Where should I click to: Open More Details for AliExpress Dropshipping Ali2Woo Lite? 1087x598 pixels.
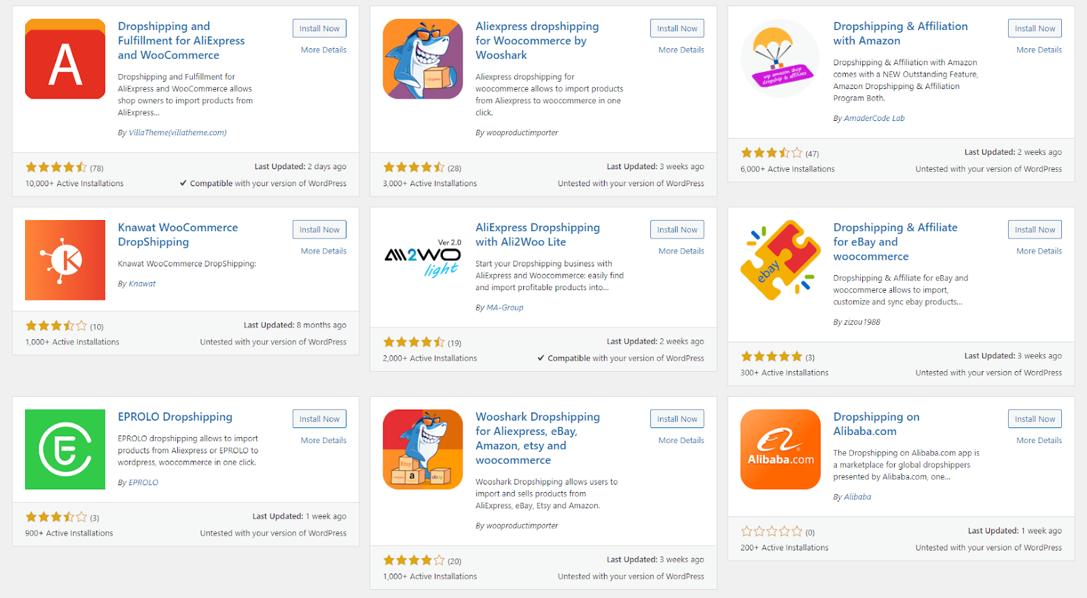point(681,251)
